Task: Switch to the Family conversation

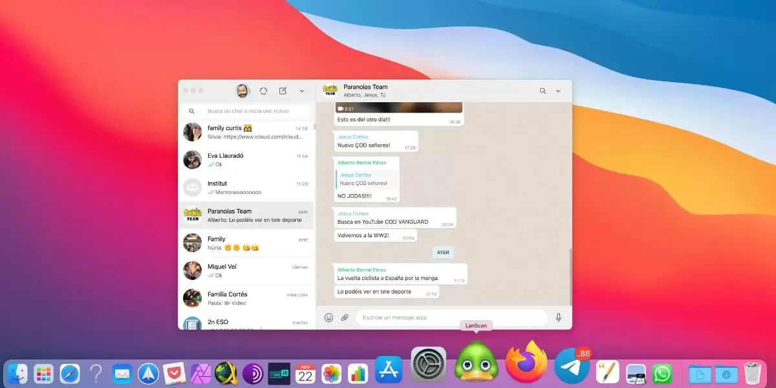Action: [x=246, y=242]
